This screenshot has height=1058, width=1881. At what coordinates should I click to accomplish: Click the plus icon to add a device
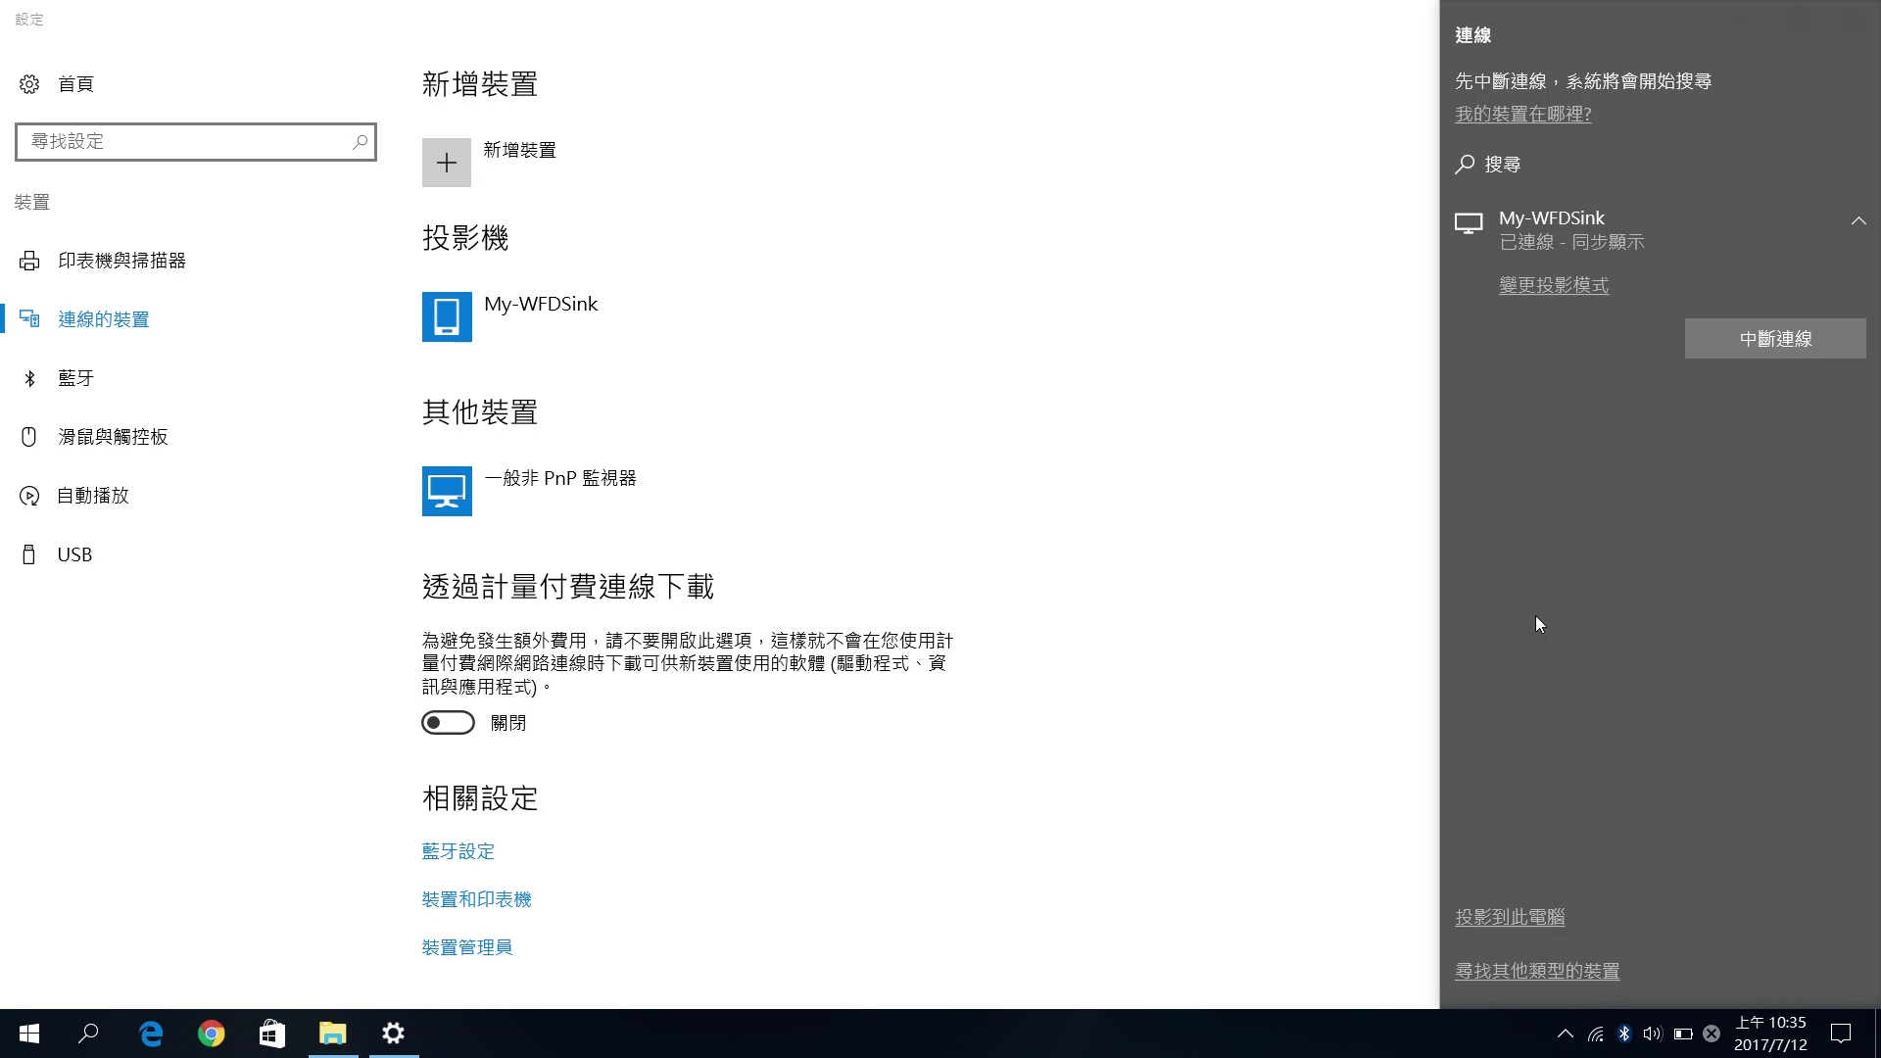[x=447, y=163]
